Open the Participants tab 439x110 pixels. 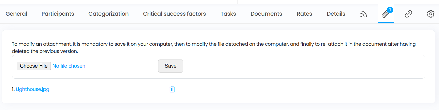coord(58,14)
